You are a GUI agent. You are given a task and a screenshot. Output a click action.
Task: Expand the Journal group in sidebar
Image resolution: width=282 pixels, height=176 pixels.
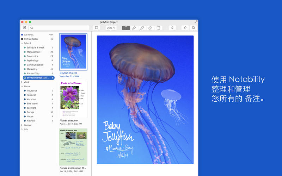[22, 125]
